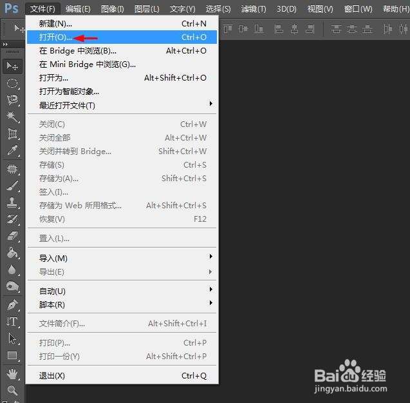Click Align right edges icon

310,28
